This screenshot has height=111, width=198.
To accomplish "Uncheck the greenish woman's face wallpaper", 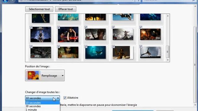I will click(58, 47).
